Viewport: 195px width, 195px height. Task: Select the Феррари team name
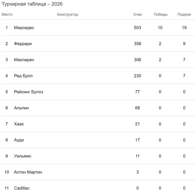tap(23, 44)
